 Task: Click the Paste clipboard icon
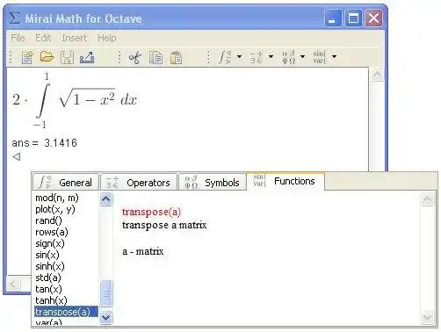[176, 57]
